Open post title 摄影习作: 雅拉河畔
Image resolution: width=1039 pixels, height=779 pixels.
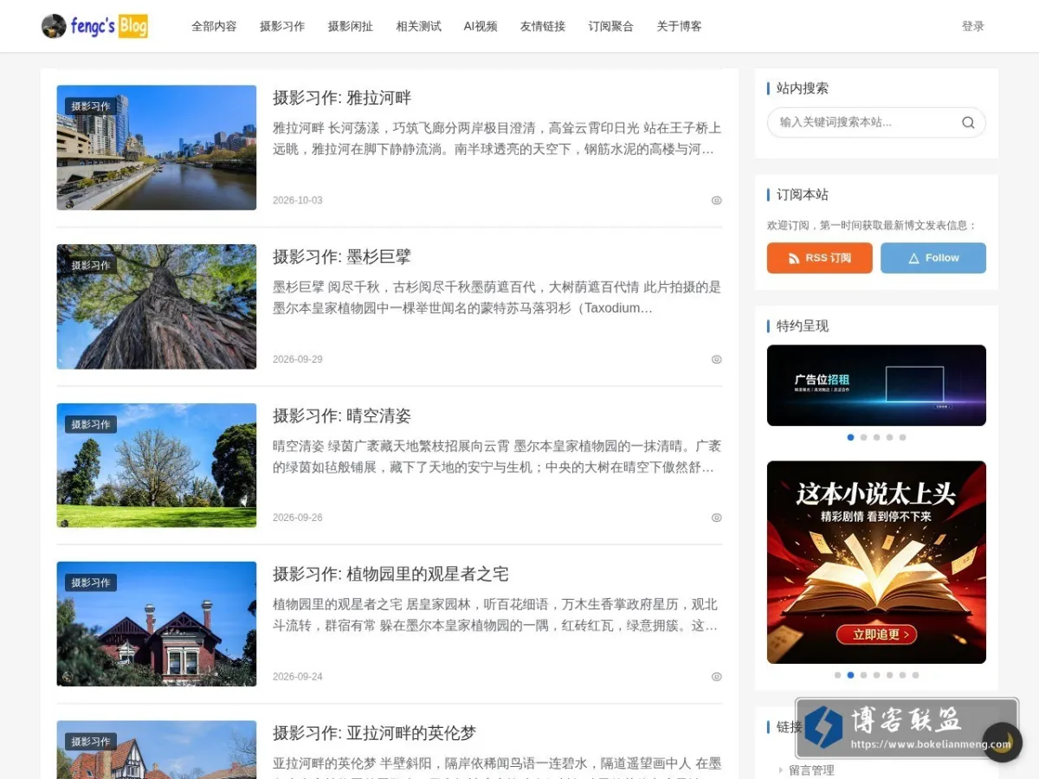click(x=342, y=98)
